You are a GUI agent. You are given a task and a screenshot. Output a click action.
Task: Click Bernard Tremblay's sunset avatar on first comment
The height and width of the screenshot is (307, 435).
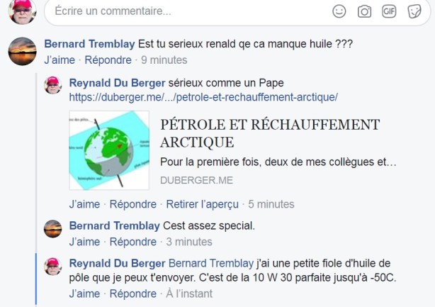tap(22, 51)
